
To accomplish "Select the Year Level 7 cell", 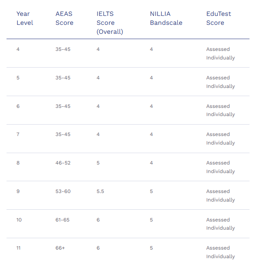I will click(18, 134).
